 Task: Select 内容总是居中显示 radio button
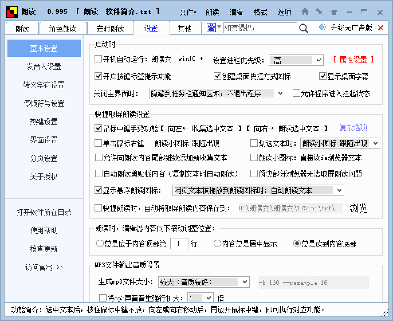tap(217, 244)
